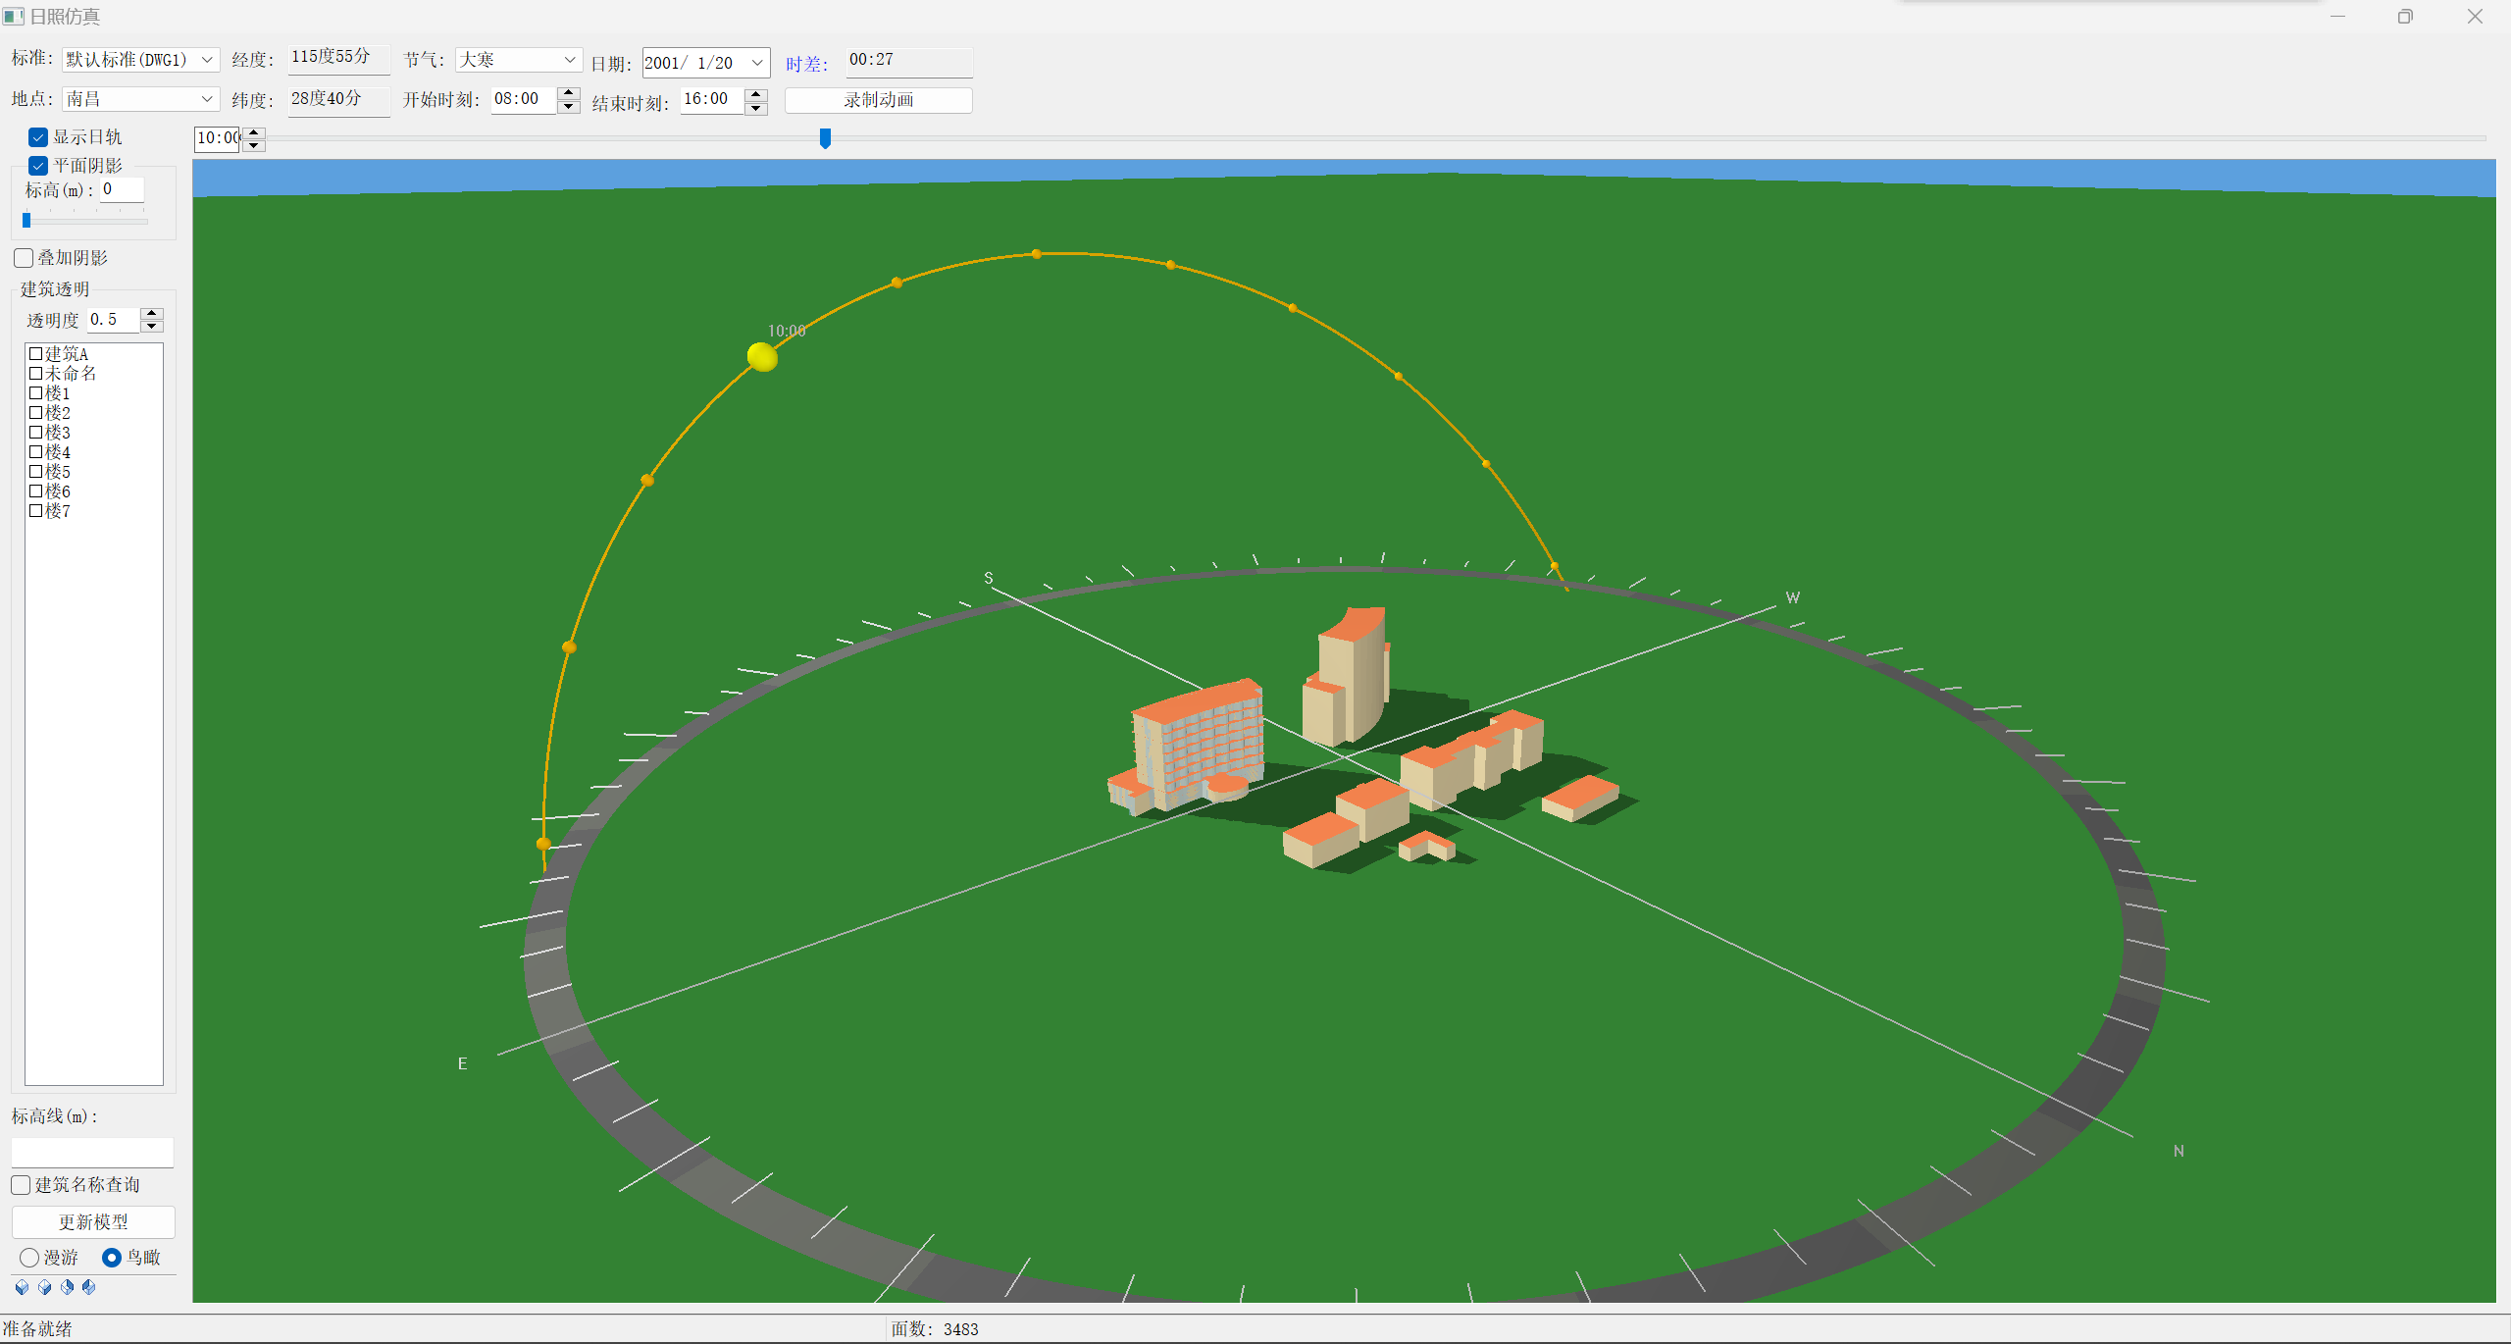The height and width of the screenshot is (1344, 2511).
Task: Select the 漫游 radio button
Action: tap(29, 1258)
